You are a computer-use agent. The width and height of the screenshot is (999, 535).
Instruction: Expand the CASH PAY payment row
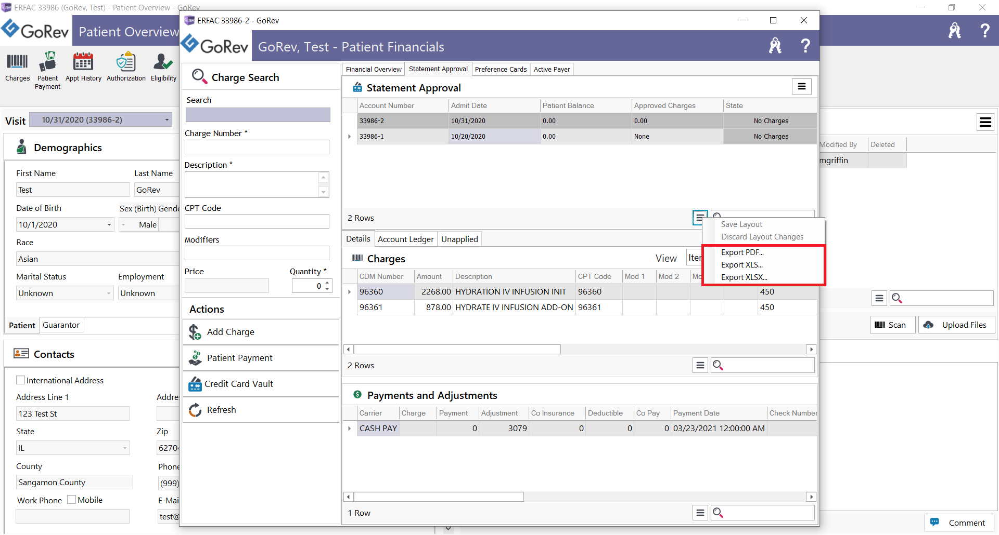tap(349, 429)
